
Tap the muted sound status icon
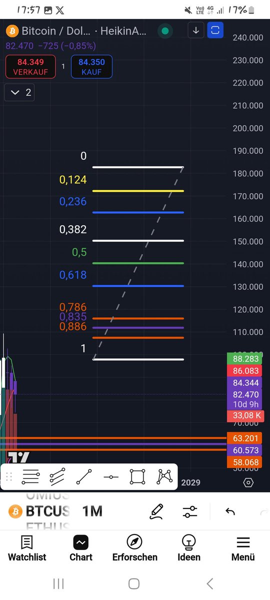click(x=188, y=9)
